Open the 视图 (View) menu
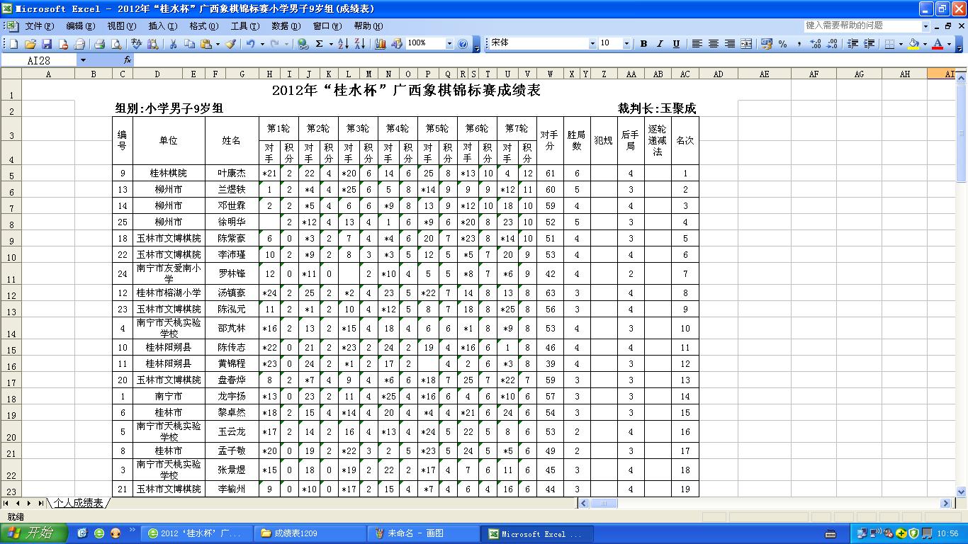The width and height of the screenshot is (968, 544). (121, 25)
